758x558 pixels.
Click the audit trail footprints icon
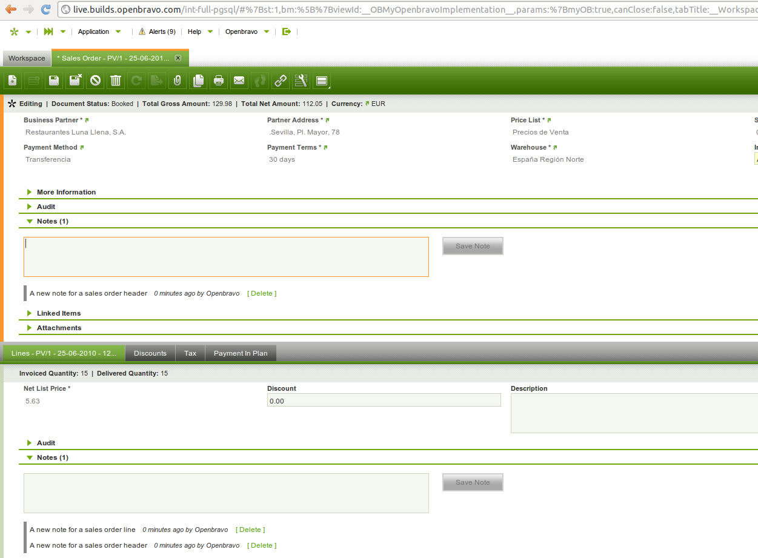pos(260,80)
